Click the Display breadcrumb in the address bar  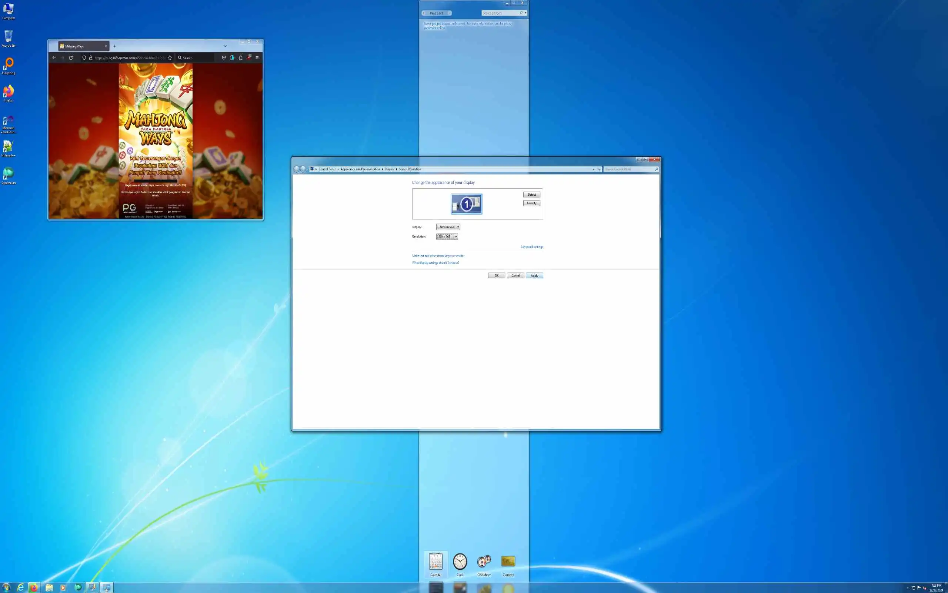click(389, 169)
